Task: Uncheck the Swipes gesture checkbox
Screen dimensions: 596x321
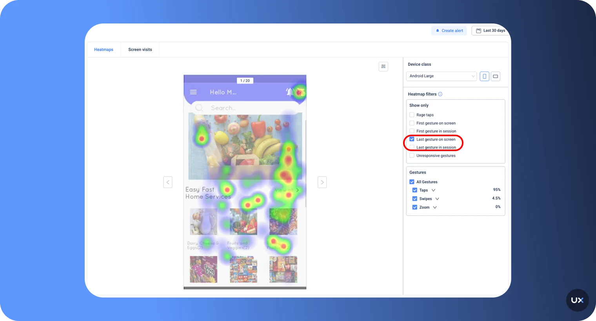Action: pos(415,198)
